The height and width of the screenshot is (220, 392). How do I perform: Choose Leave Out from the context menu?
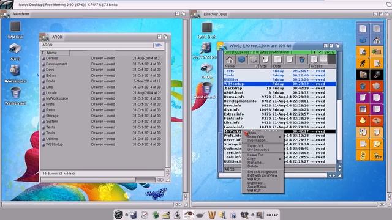point(263,155)
